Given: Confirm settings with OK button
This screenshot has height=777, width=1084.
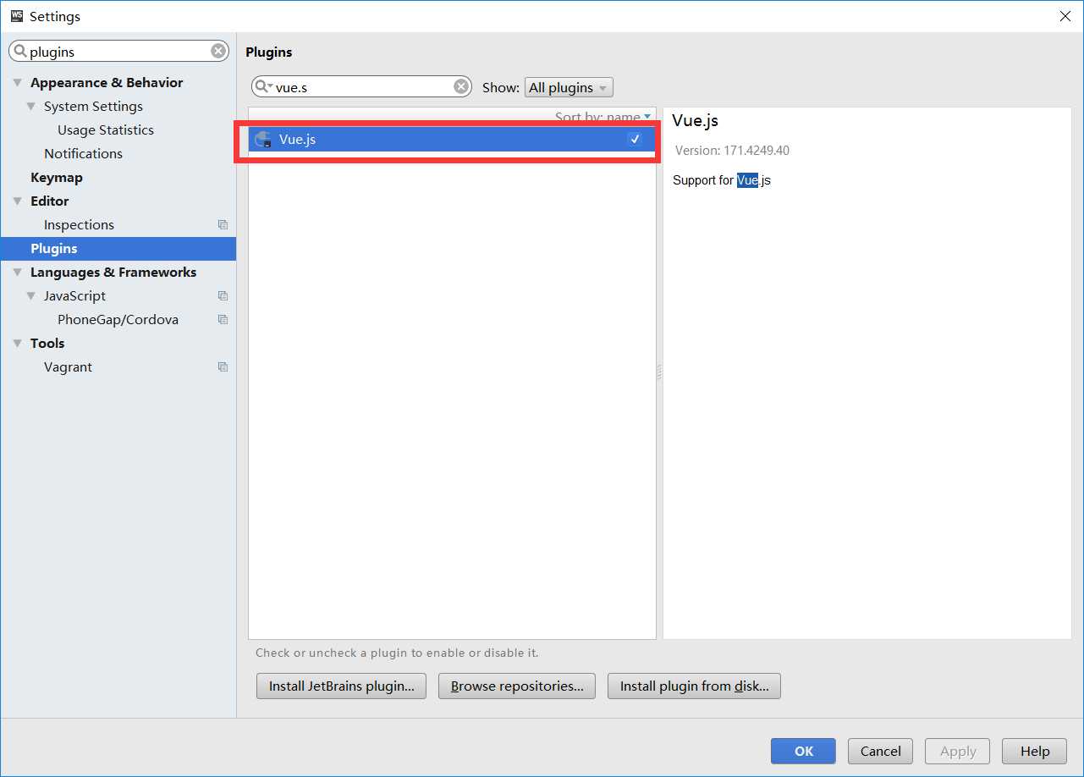Looking at the screenshot, I should click(x=803, y=752).
